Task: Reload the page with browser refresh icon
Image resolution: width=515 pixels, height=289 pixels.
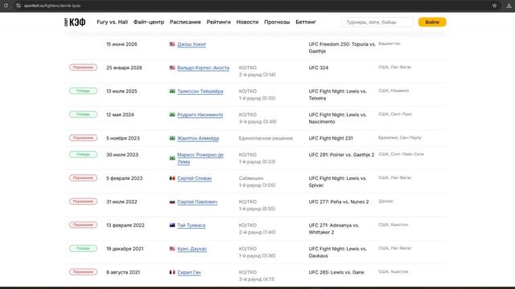Action: coord(6,6)
